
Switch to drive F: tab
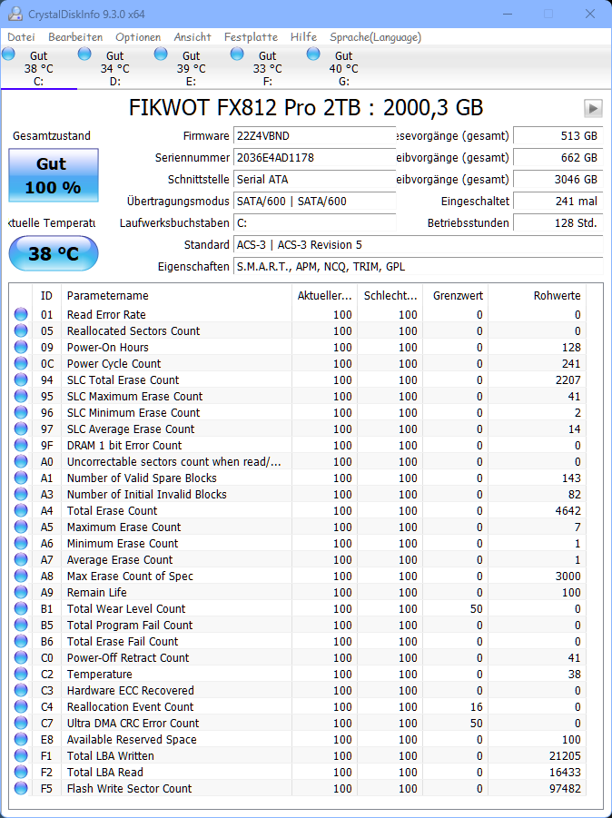[x=267, y=68]
